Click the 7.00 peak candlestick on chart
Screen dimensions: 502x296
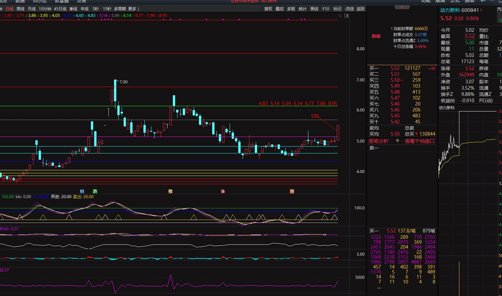pos(115,90)
